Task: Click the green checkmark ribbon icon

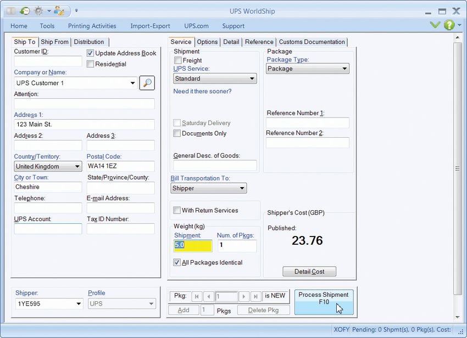Action: point(435,25)
